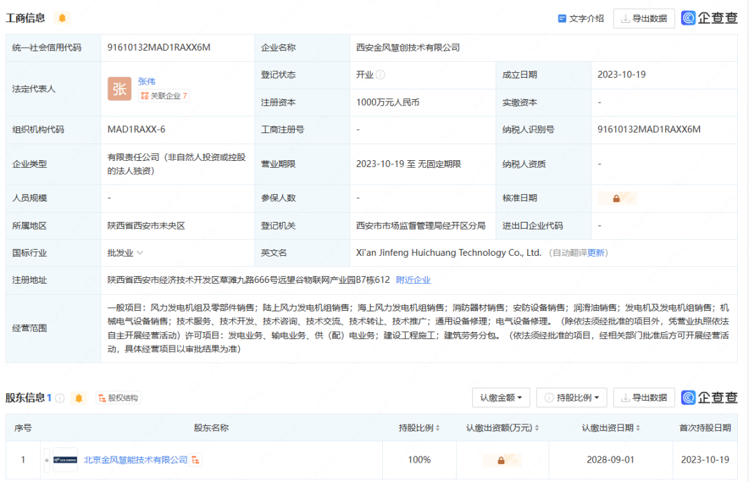The width and height of the screenshot is (749, 482).
Task: Expand the 批发业 industry dropdown
Action: [x=140, y=253]
